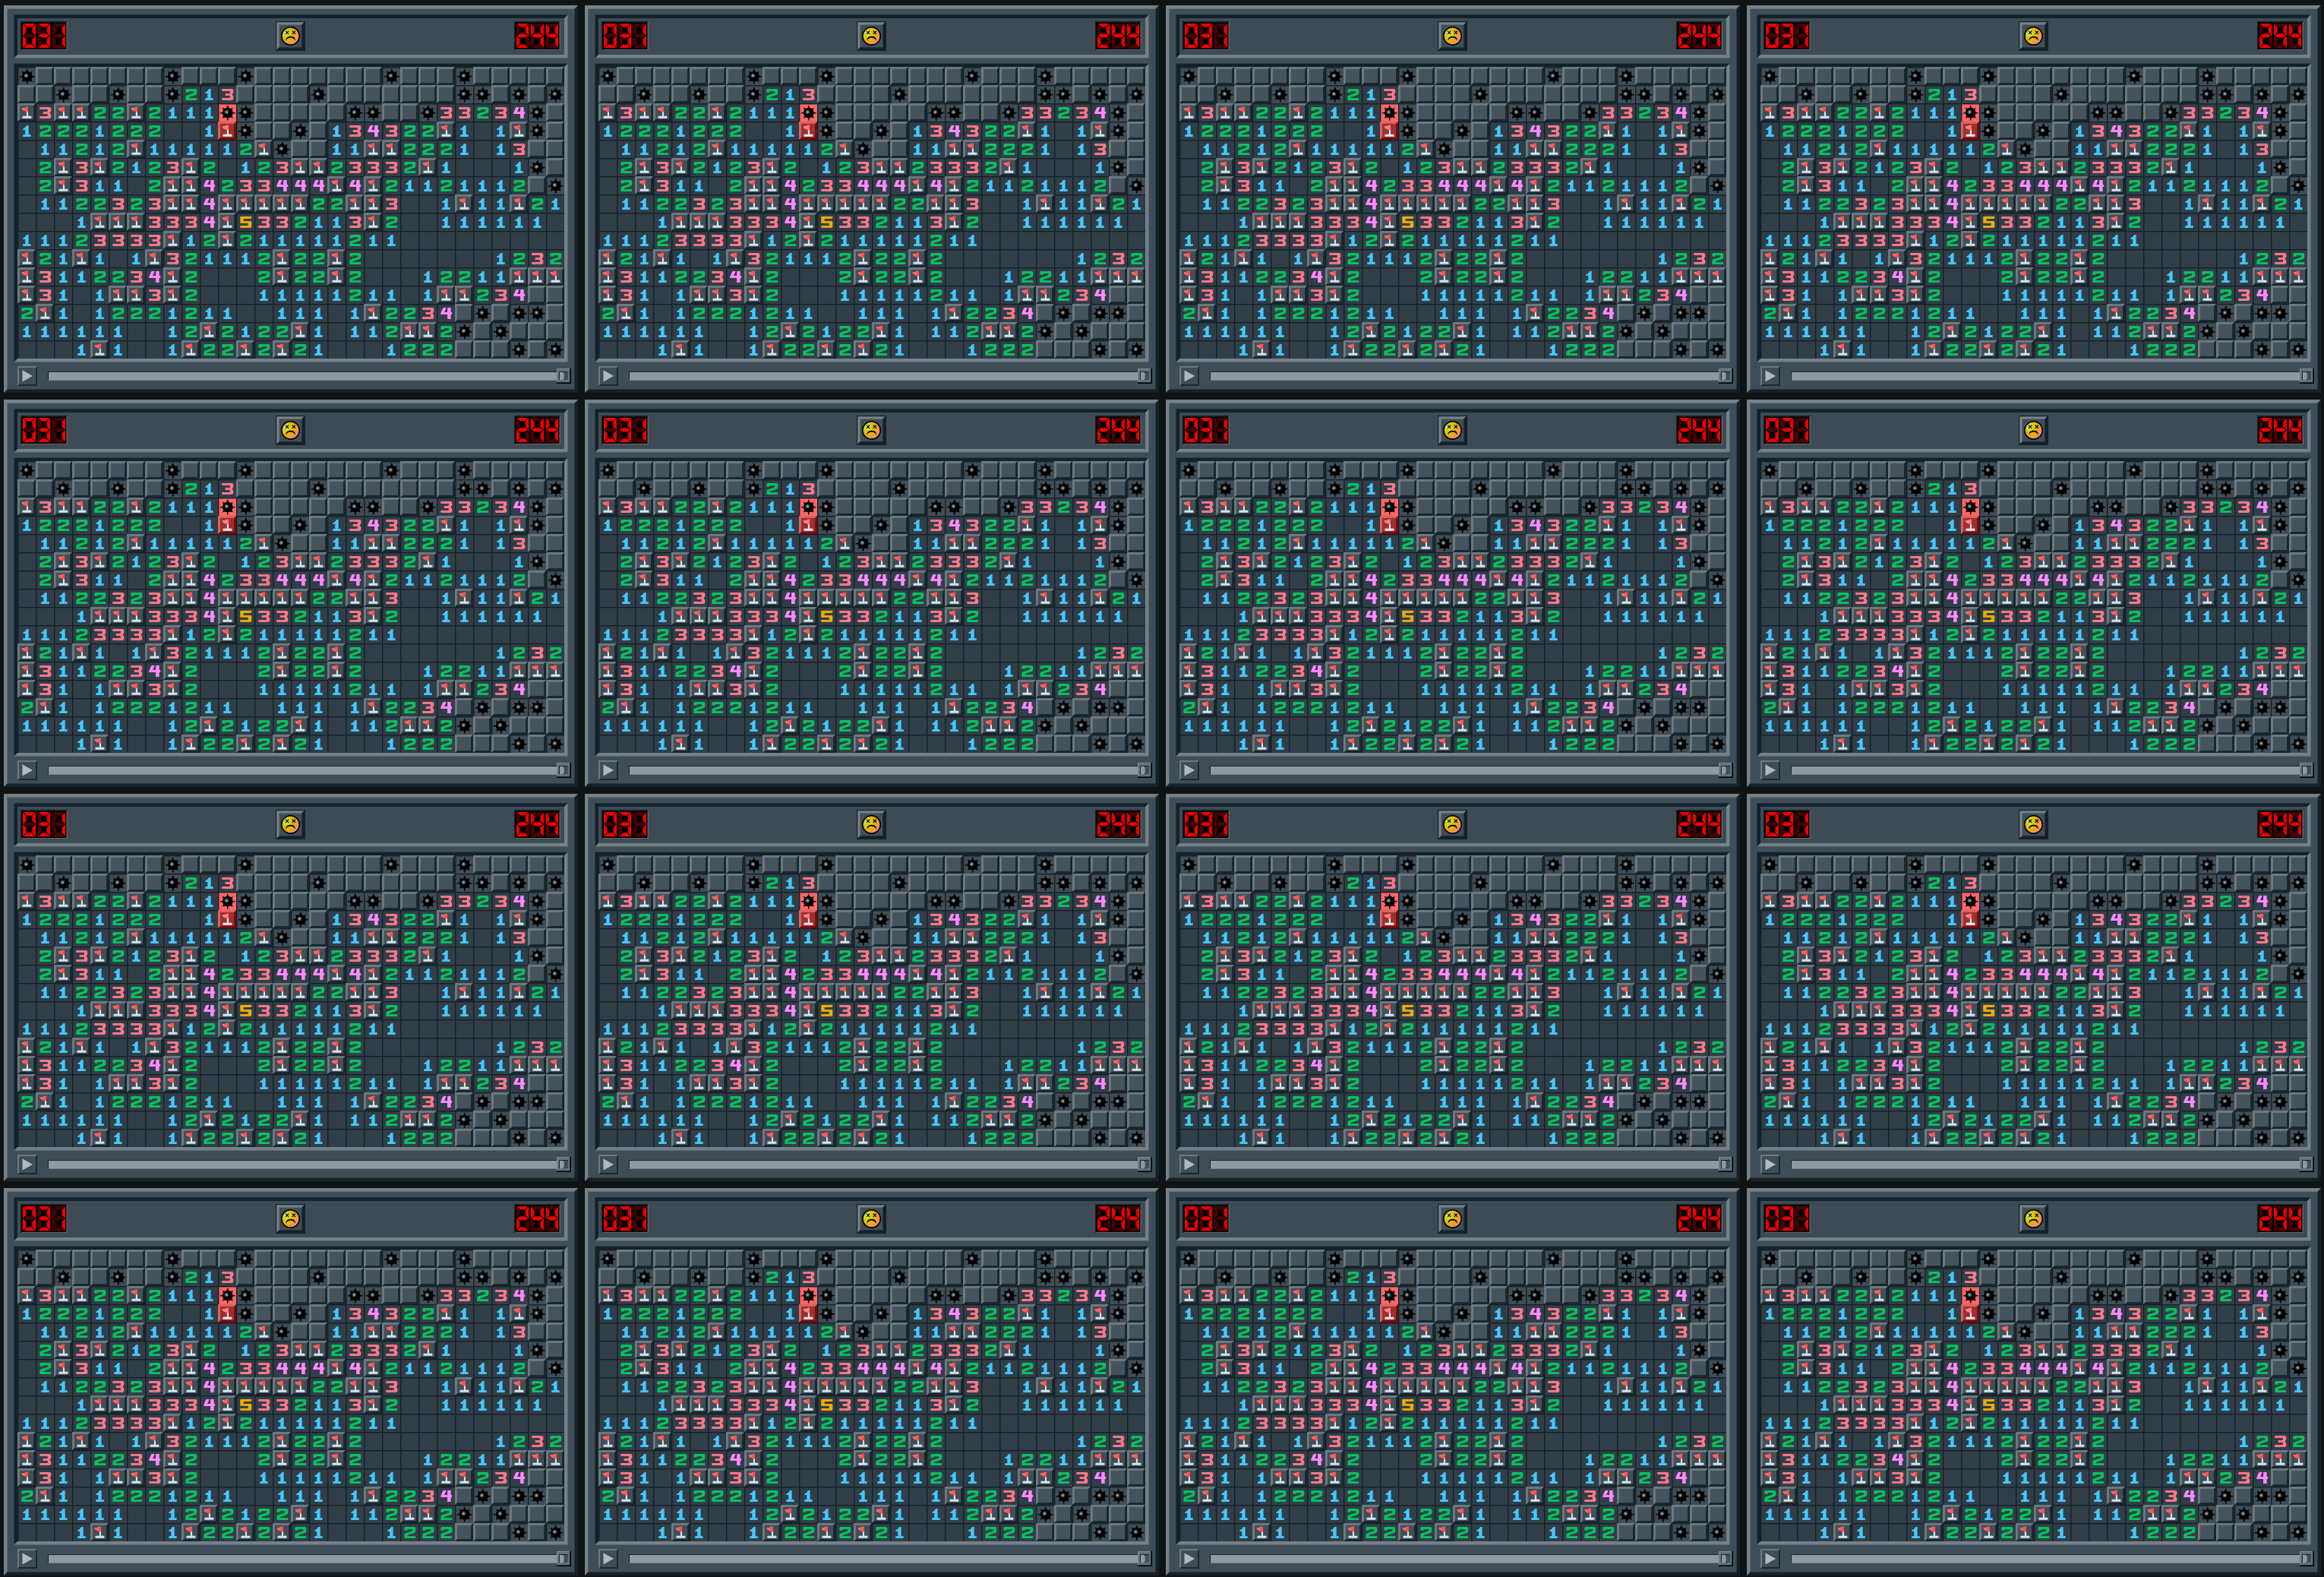This screenshot has height=1577, width=2324.
Task: Play replay in third-row second board
Action: pos(608,1164)
